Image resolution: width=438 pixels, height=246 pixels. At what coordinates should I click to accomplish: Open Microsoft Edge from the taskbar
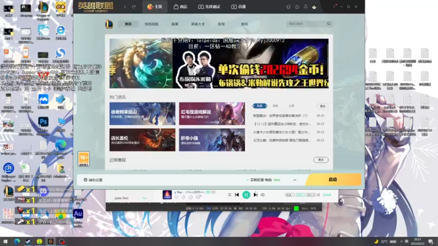pos(17,241)
